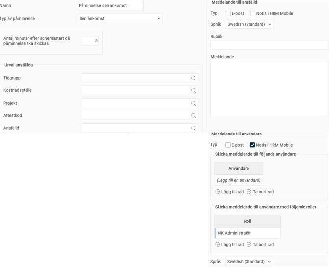Screen dimensions: 329x267
Task: Check Notis i HRM Mobile for anställd
Action: (253, 14)
